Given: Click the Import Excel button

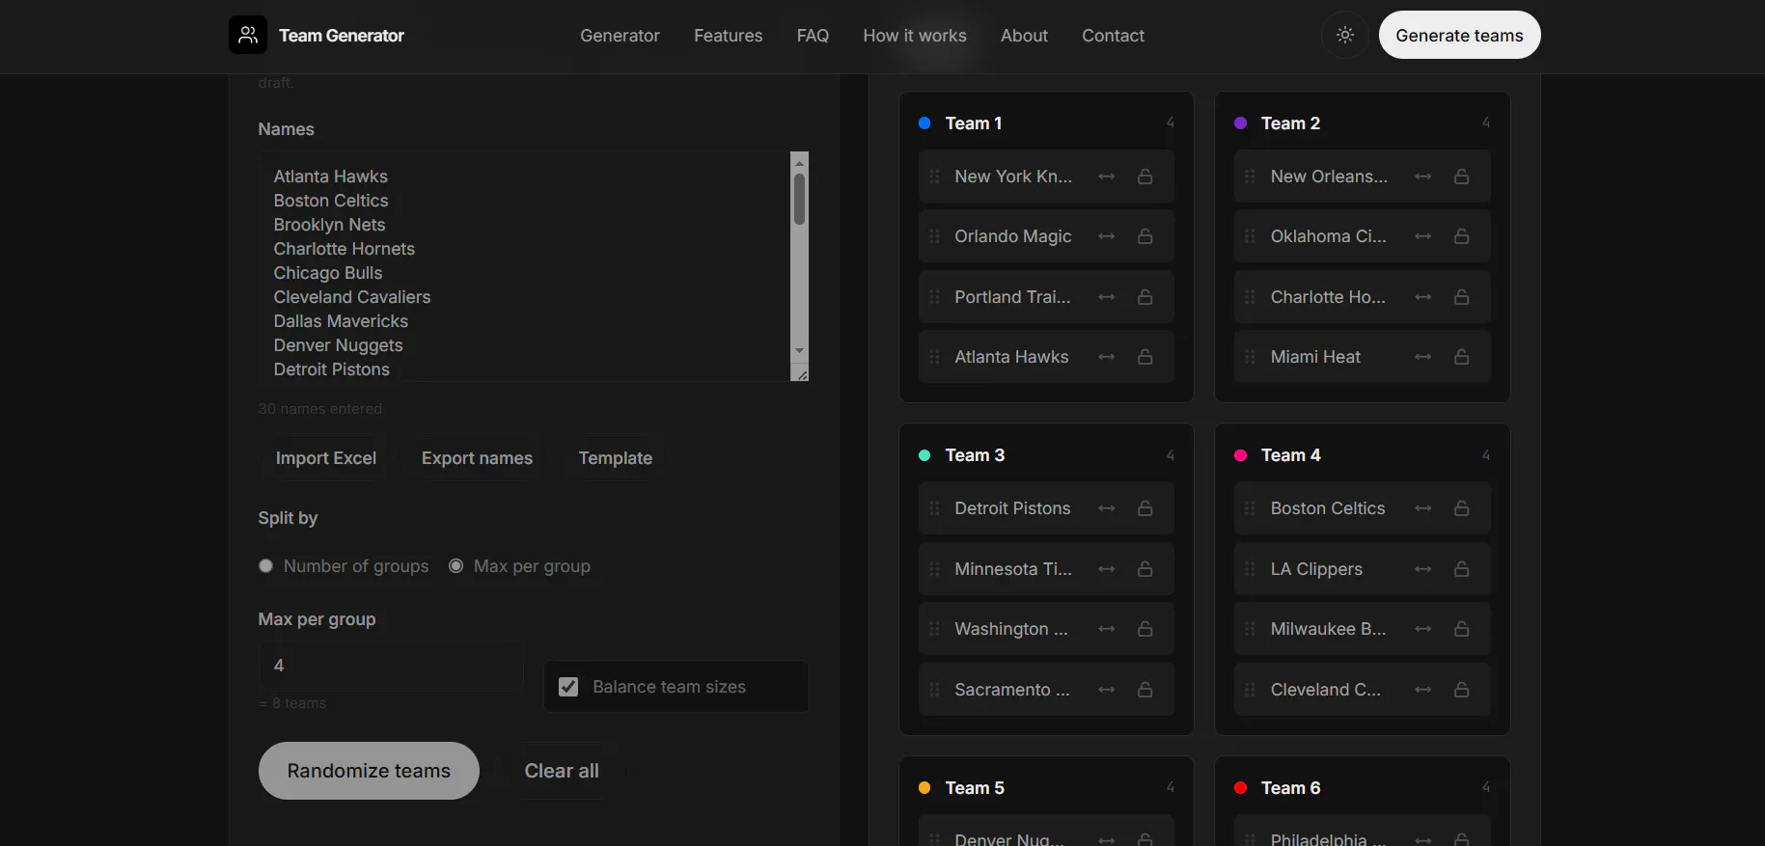Looking at the screenshot, I should pyautogui.click(x=326, y=458).
